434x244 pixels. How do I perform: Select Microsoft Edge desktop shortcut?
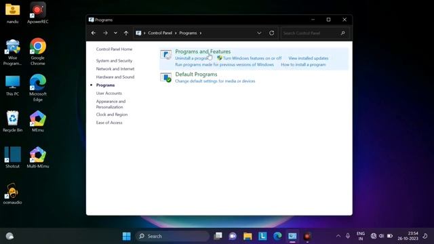[38, 88]
